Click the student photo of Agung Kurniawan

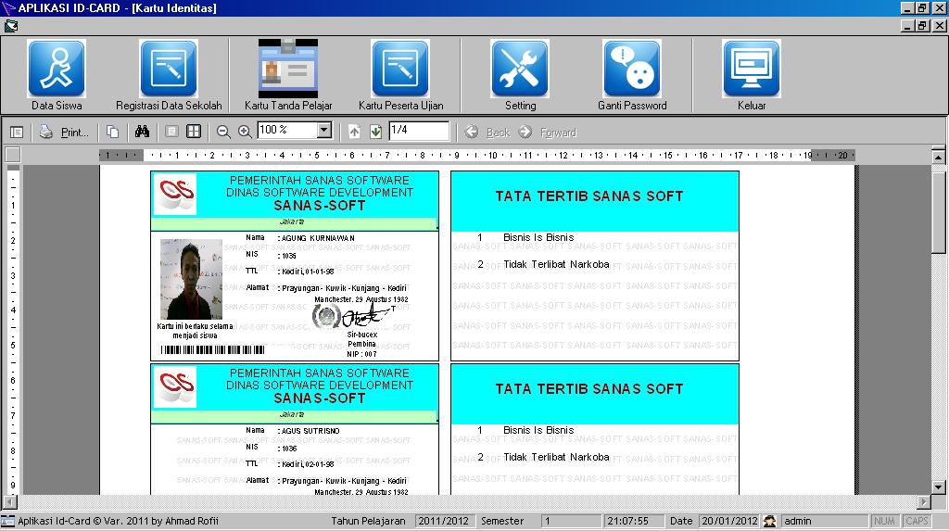tap(191, 279)
